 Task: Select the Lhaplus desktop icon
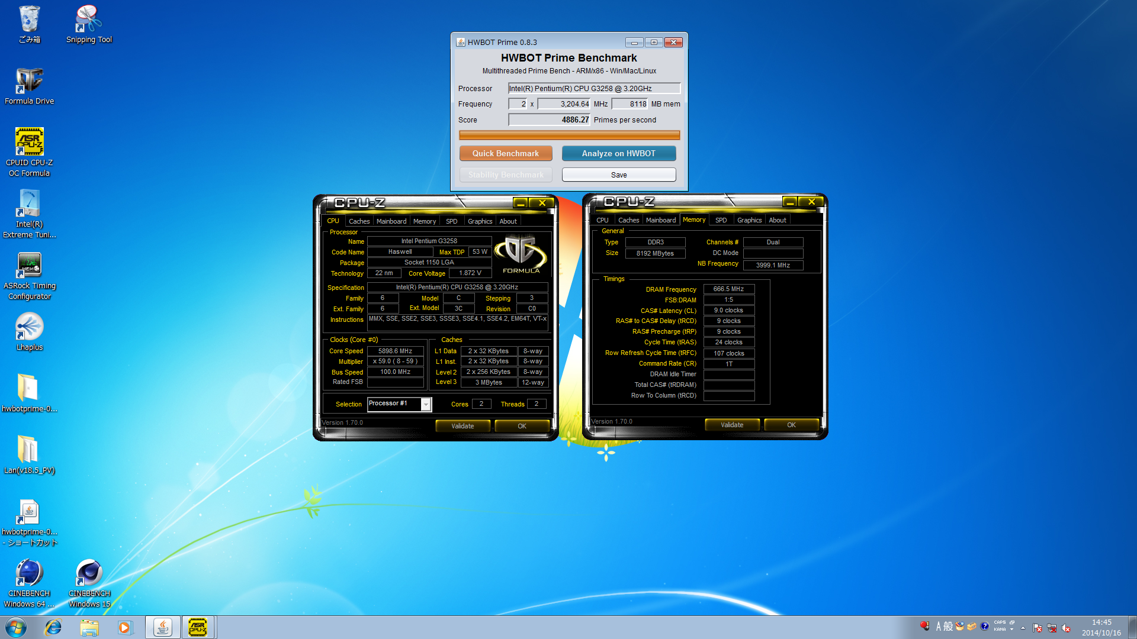point(29,331)
